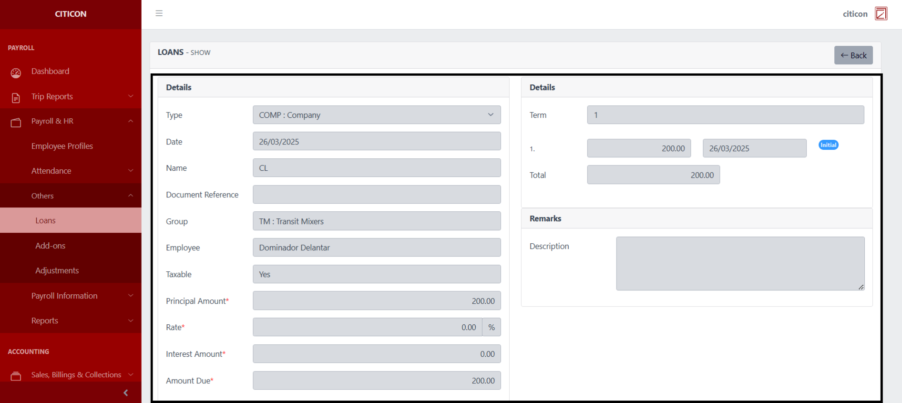The width and height of the screenshot is (902, 403).
Task: Click the citicon user avatar icon
Action: (x=881, y=14)
